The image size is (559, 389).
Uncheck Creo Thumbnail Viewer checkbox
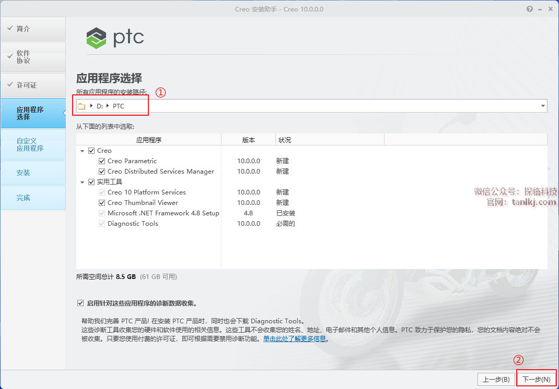coord(102,203)
